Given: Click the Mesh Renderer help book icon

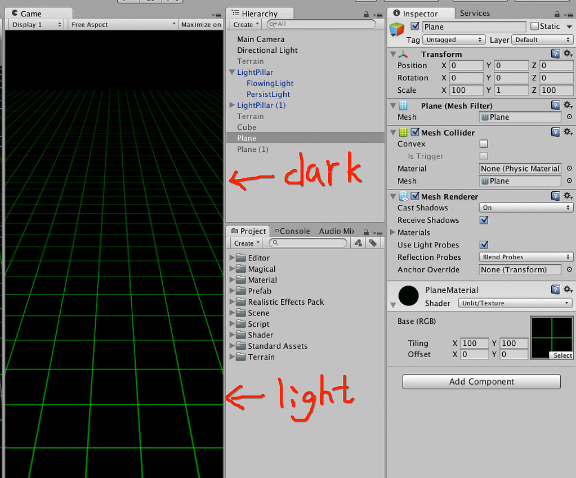Looking at the screenshot, I should tap(555, 196).
